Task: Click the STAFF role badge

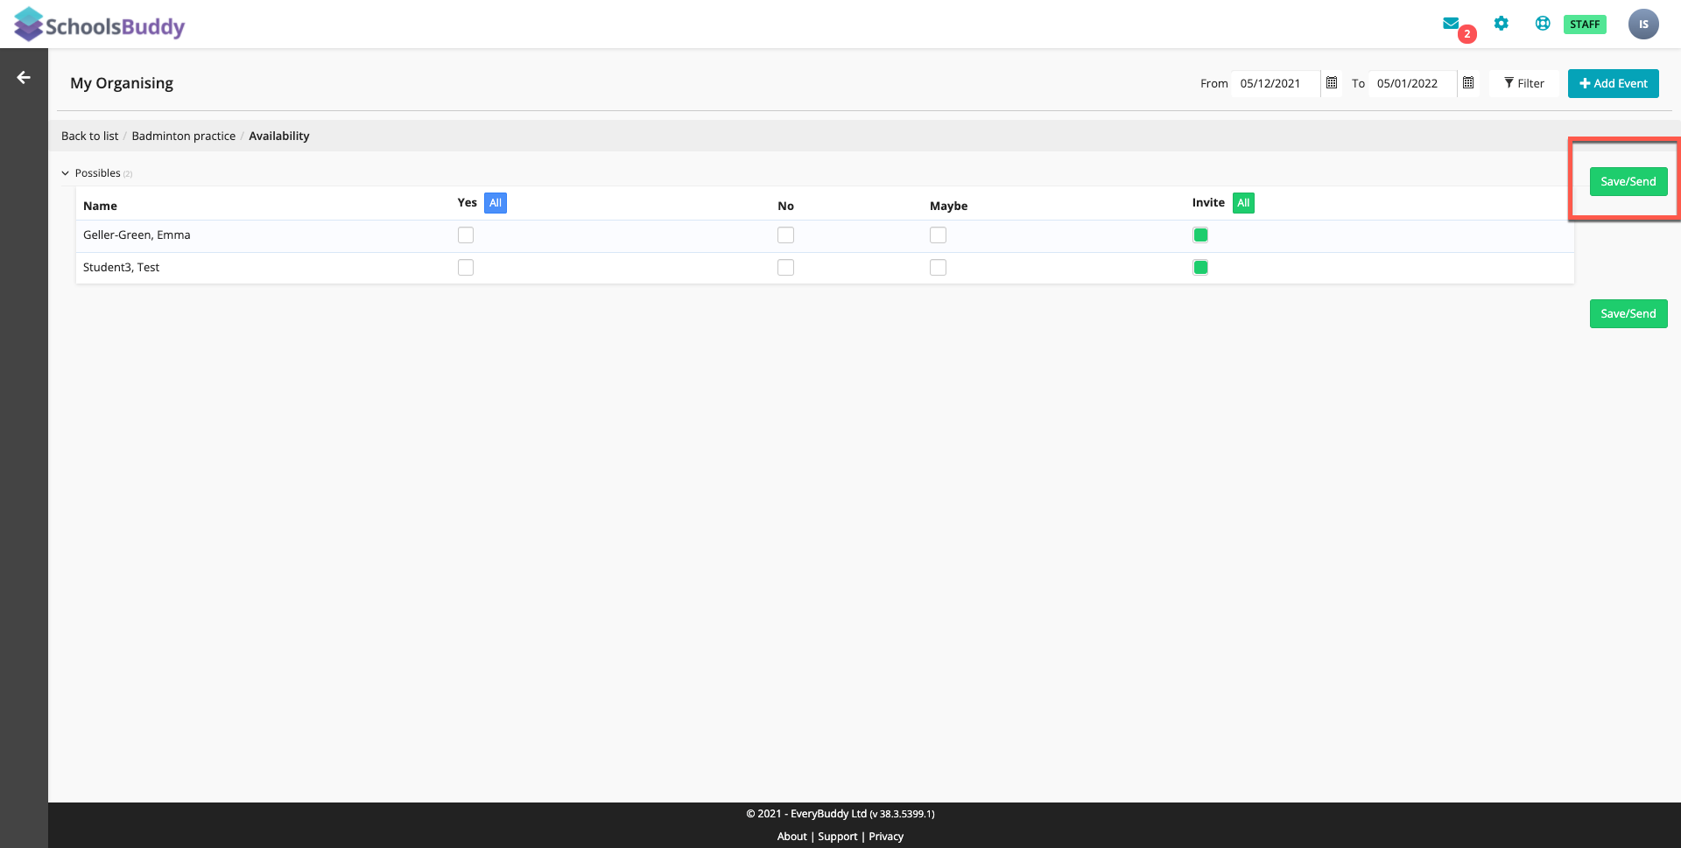Action: click(x=1585, y=25)
